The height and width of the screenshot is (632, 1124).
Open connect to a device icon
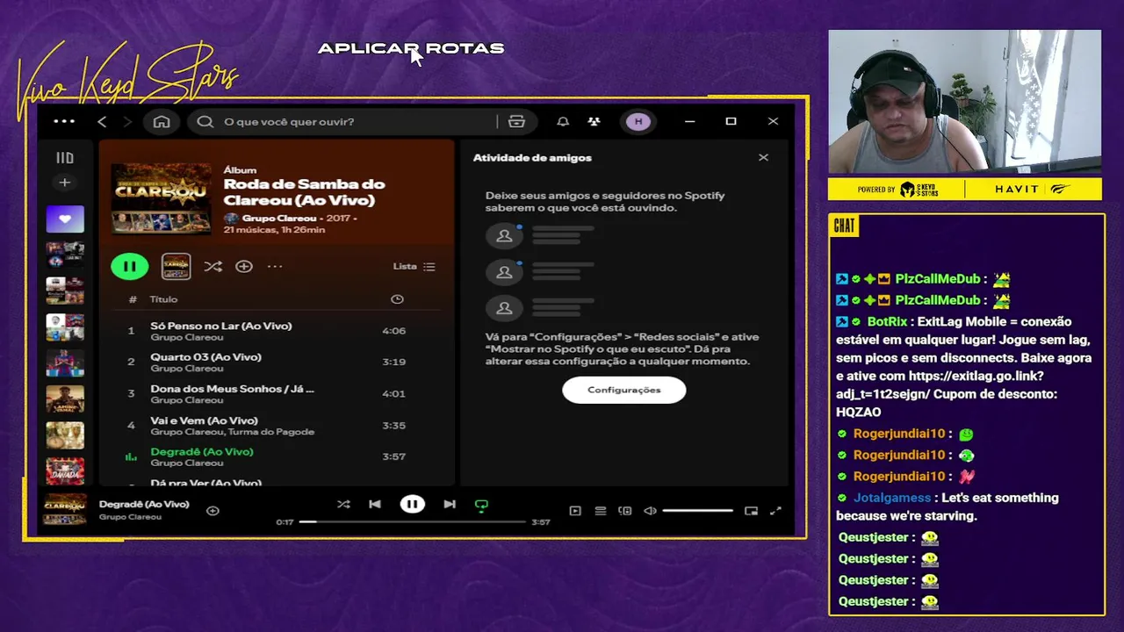coord(625,511)
